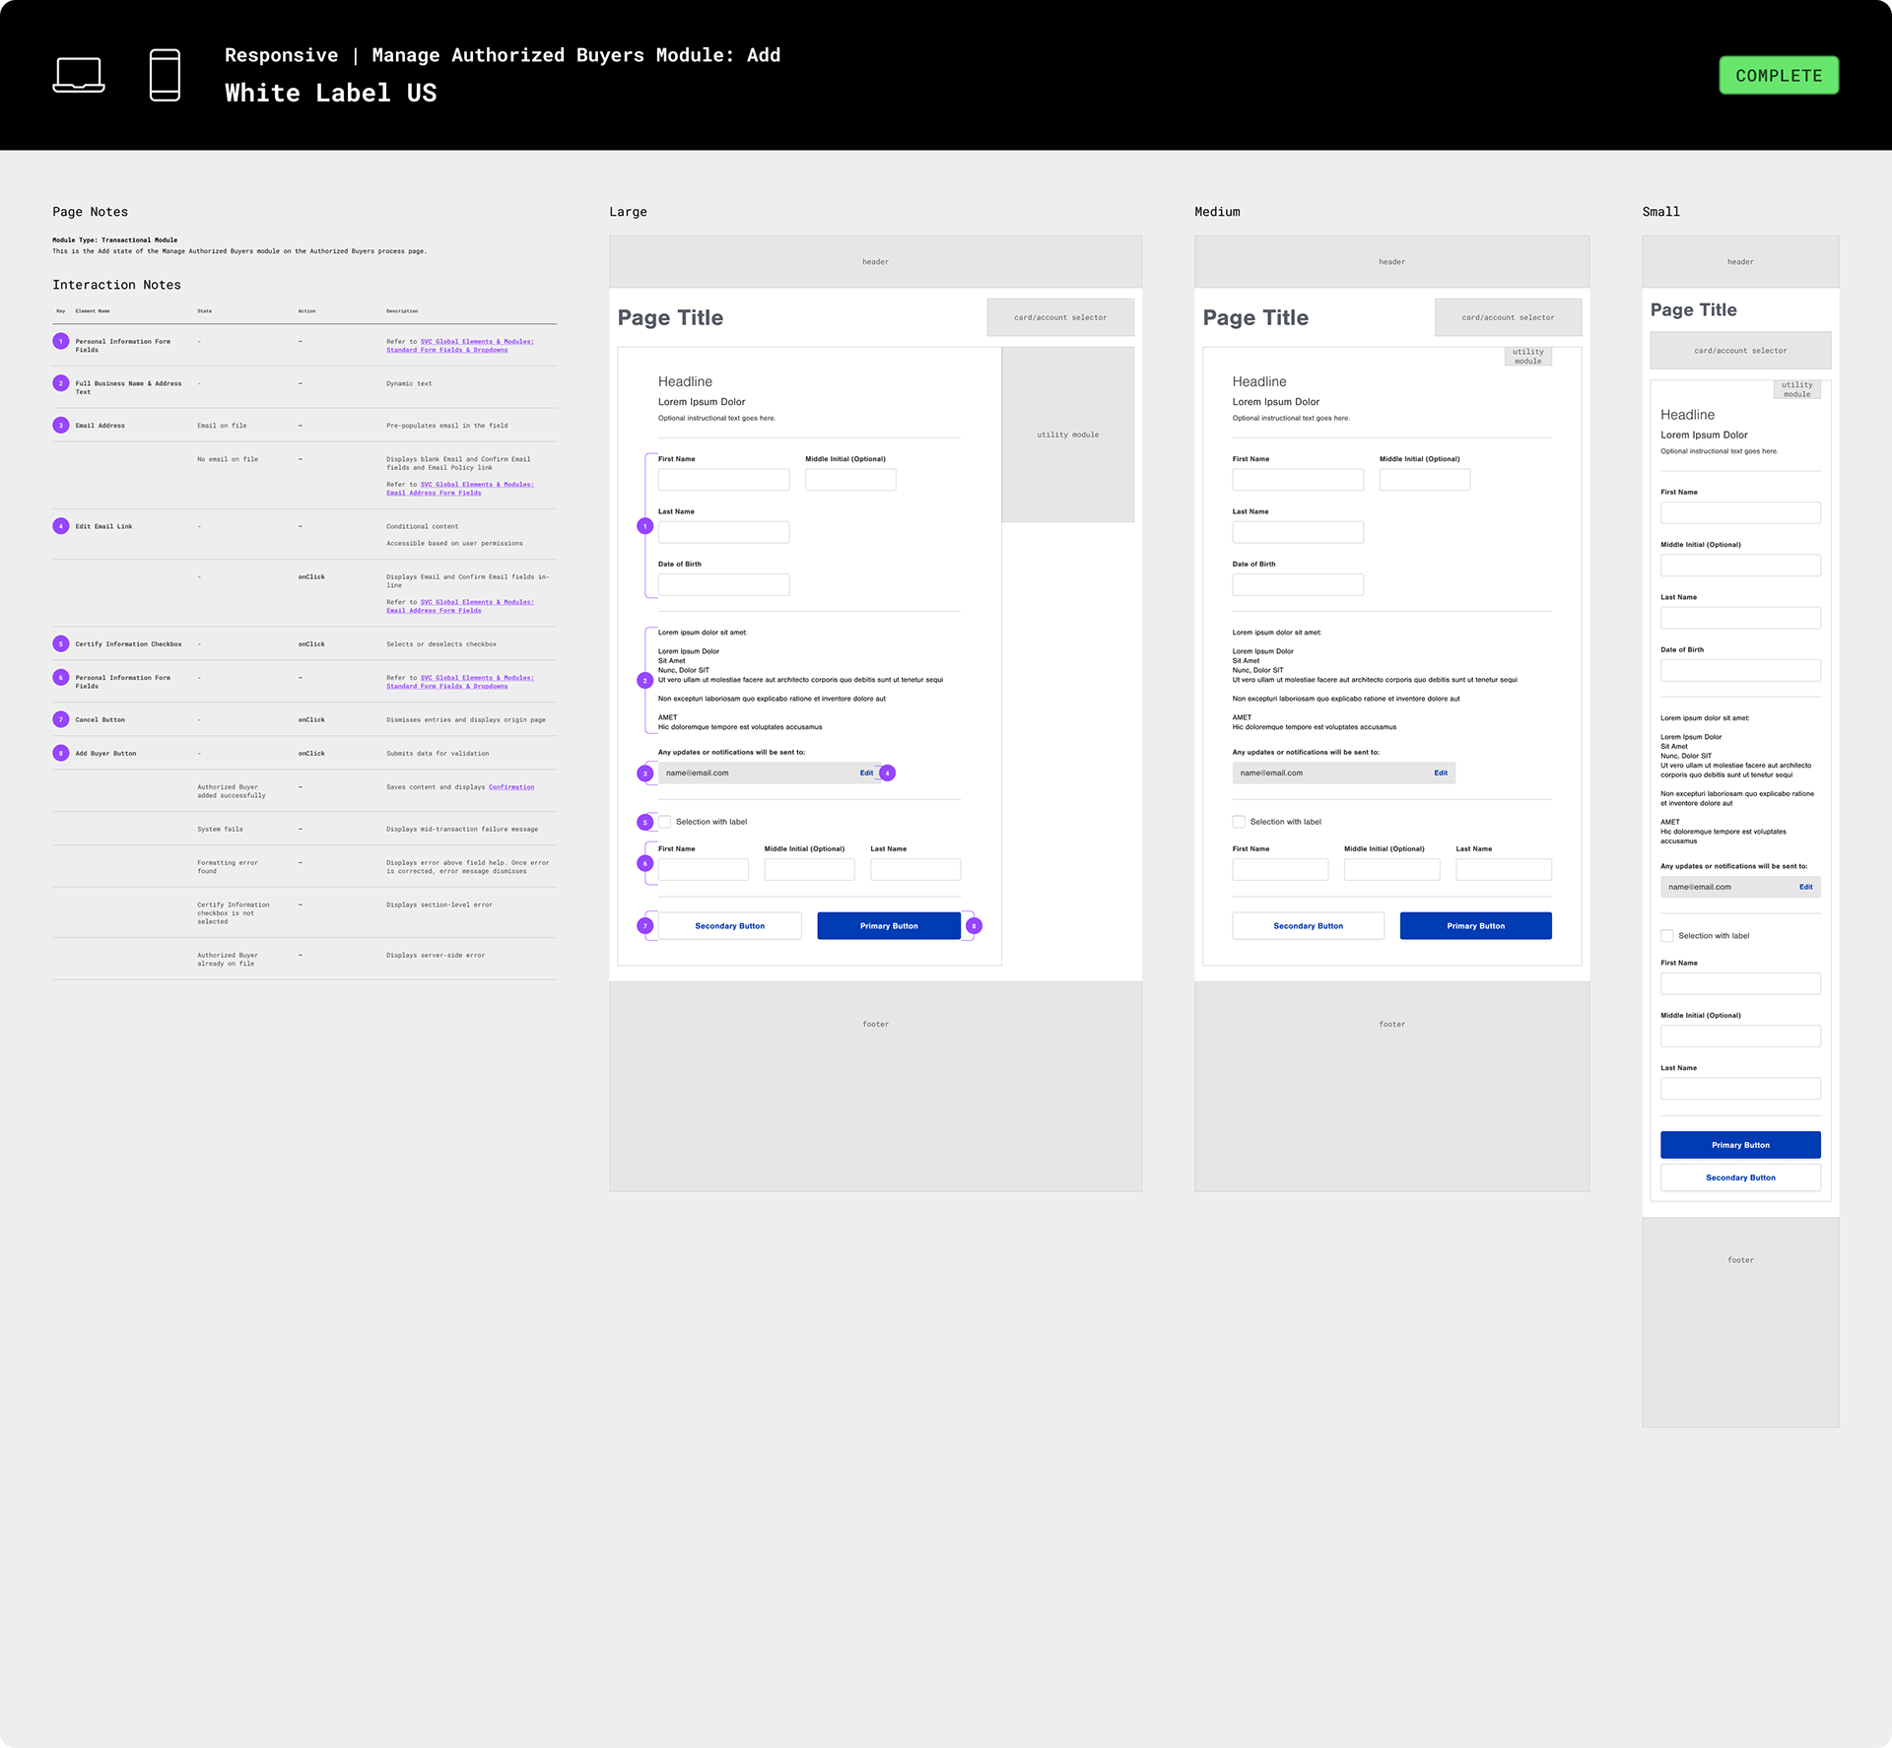Open card/account selector in Medium layout
This screenshot has height=1748, width=1892.
click(x=1508, y=317)
